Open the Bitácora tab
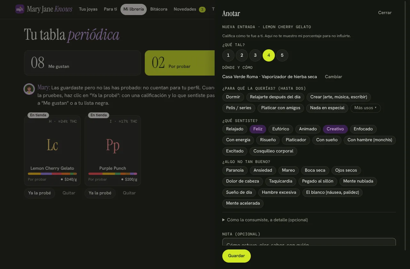The width and height of the screenshot is (410, 269). click(x=159, y=9)
